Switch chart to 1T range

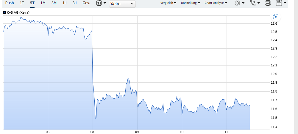click(x=22, y=3)
